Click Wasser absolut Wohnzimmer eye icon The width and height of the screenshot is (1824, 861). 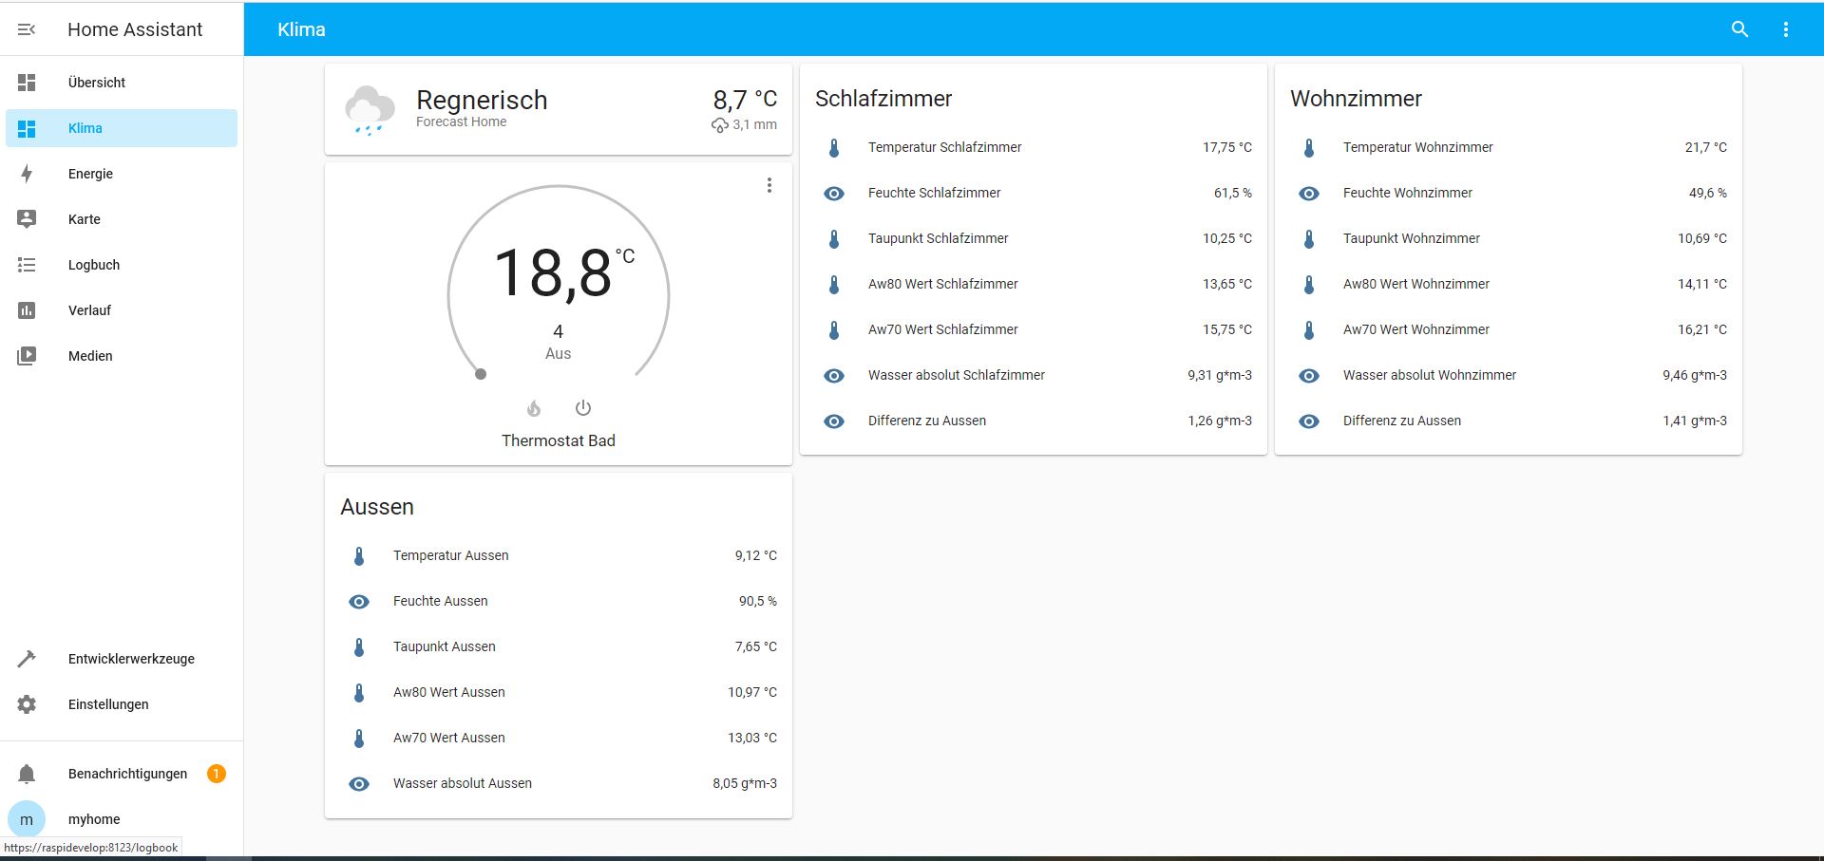pyautogui.click(x=1309, y=376)
